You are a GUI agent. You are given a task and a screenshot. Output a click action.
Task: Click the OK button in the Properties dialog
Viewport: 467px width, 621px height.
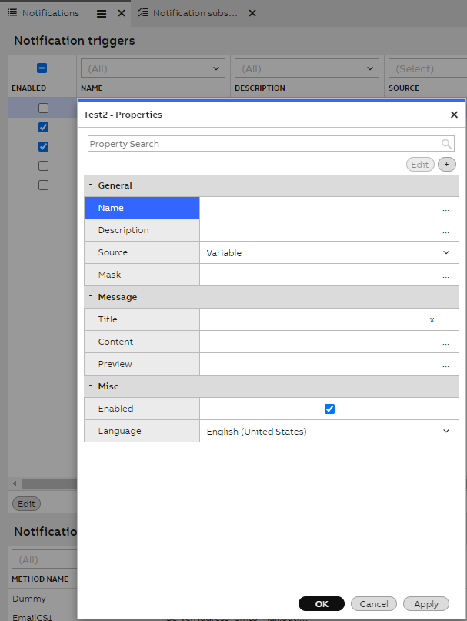click(321, 603)
